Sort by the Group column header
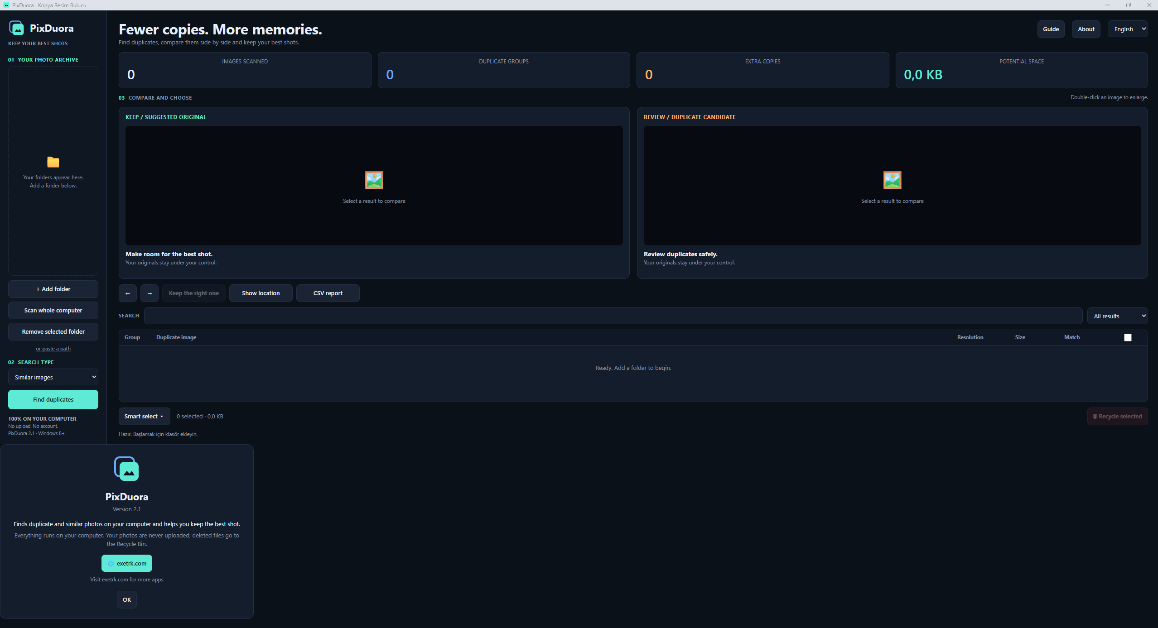The image size is (1158, 628). (x=132, y=337)
